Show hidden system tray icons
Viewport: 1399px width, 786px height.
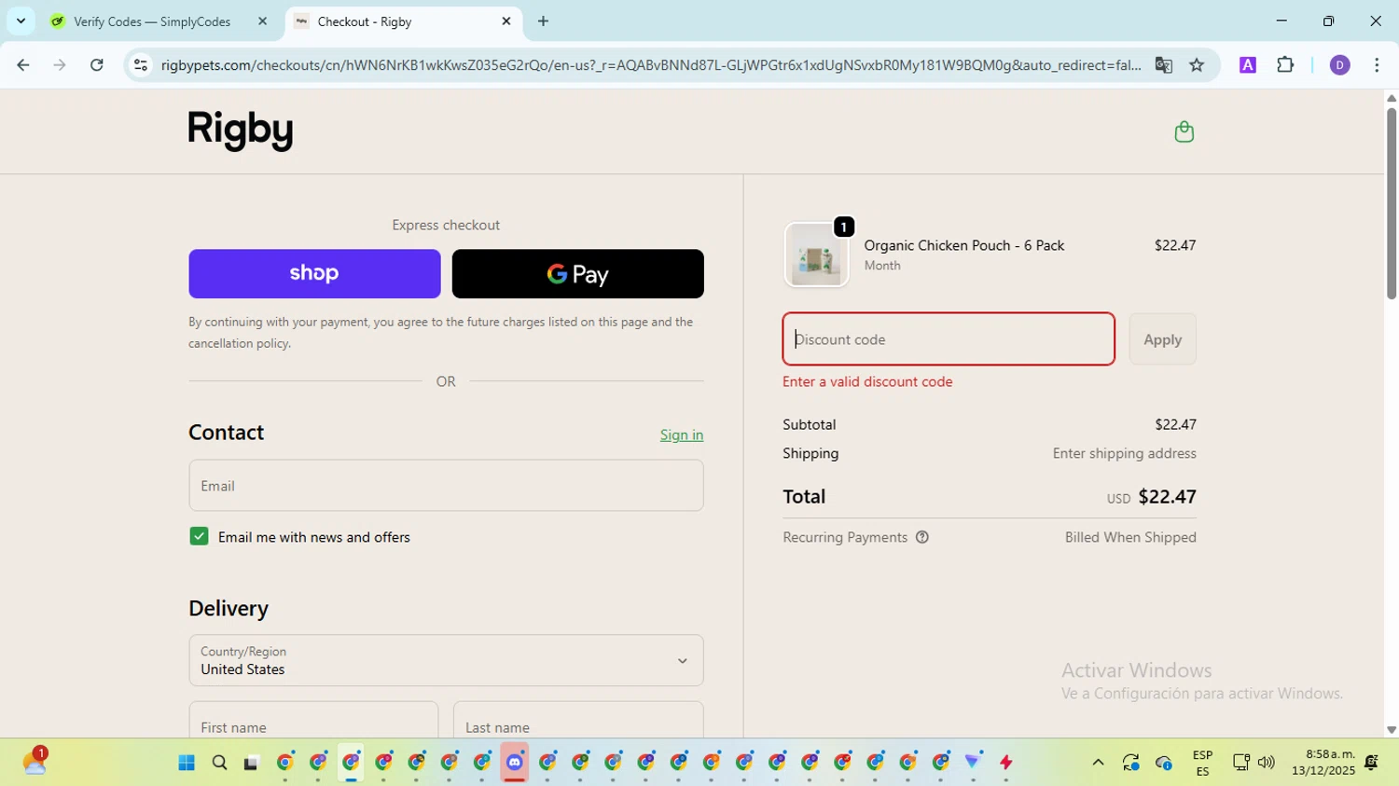(1098, 763)
